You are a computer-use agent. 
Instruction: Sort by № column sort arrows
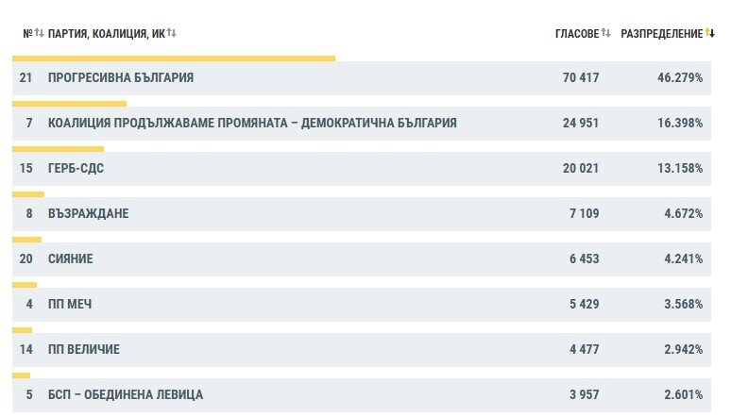point(39,33)
